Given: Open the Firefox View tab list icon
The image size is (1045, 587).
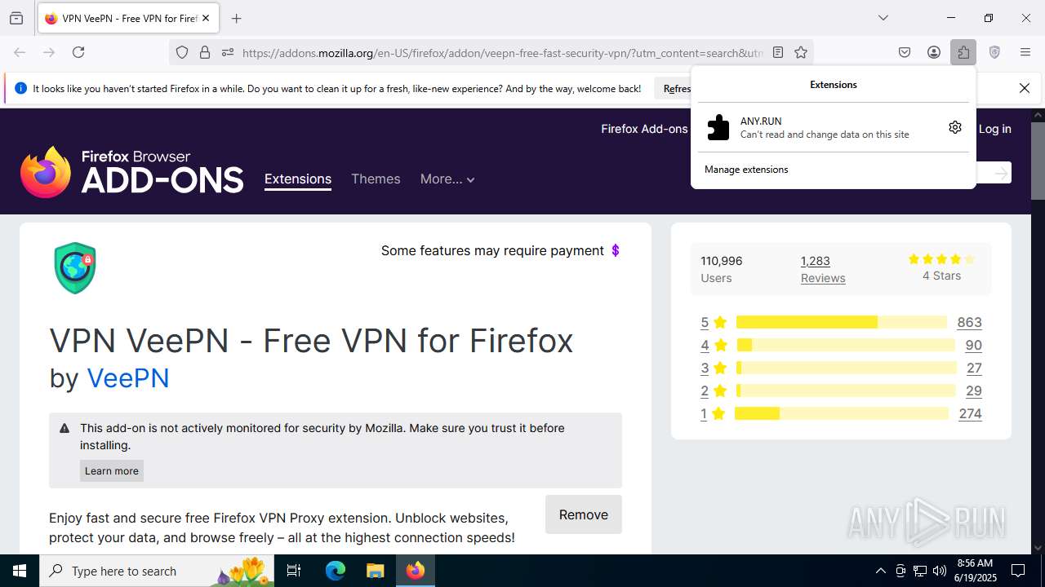Looking at the screenshot, I should click(x=16, y=18).
